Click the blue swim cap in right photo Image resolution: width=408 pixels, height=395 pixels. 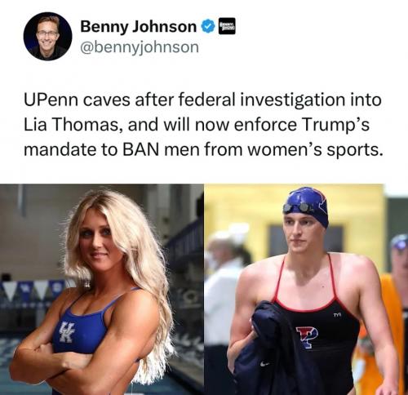(x=306, y=206)
